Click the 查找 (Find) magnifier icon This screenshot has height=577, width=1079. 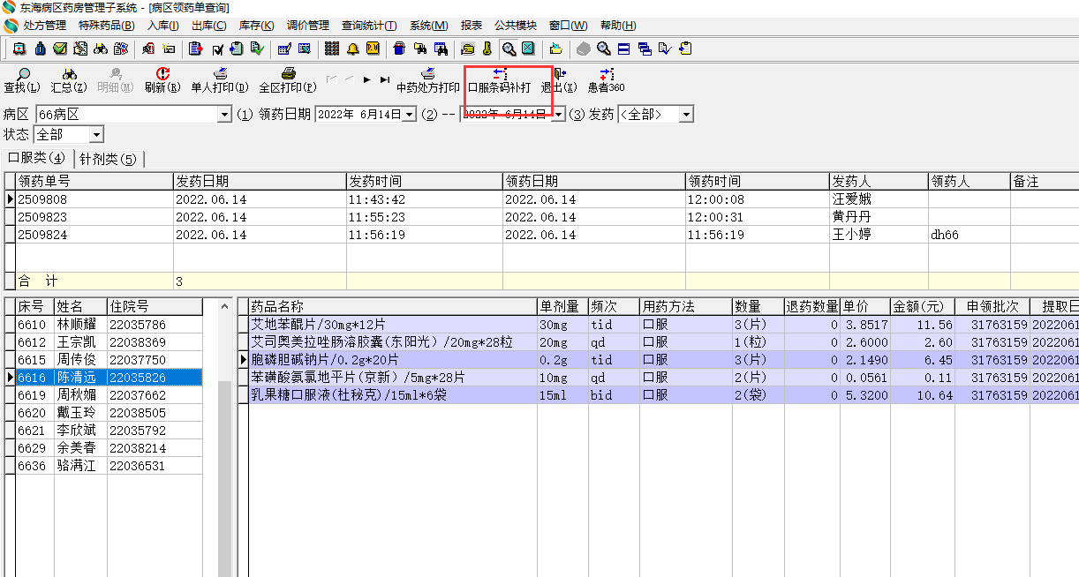(22, 75)
